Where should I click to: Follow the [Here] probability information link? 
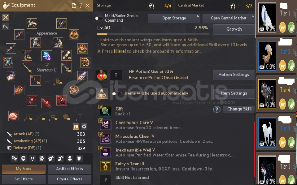(x=120, y=51)
